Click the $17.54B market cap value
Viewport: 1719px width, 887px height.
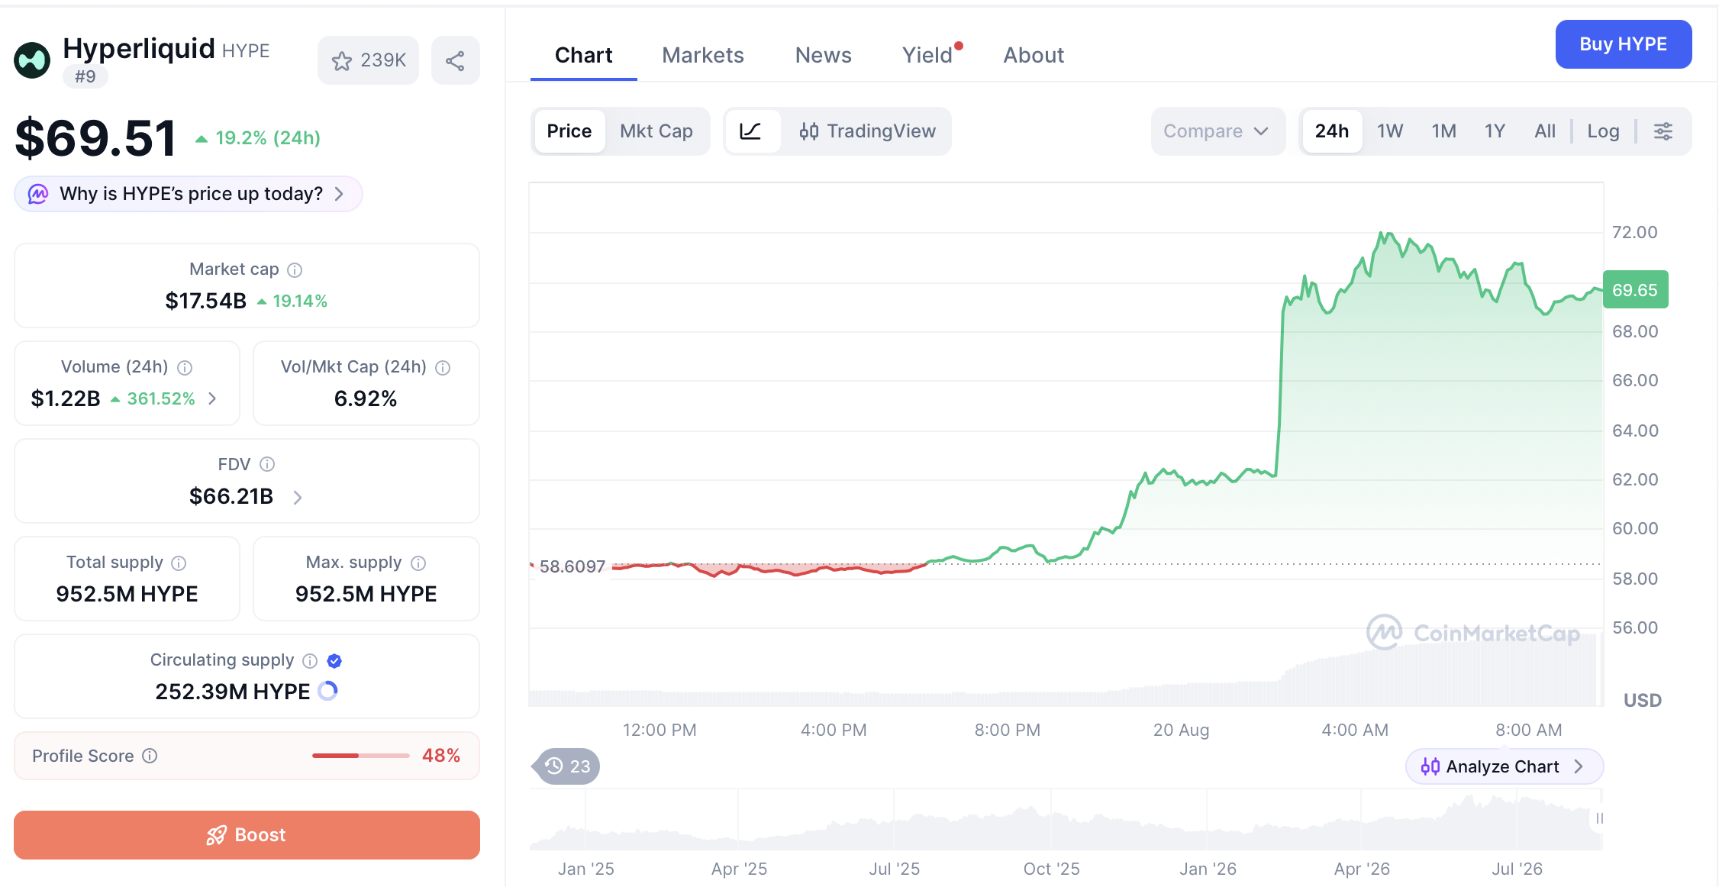[x=206, y=301]
